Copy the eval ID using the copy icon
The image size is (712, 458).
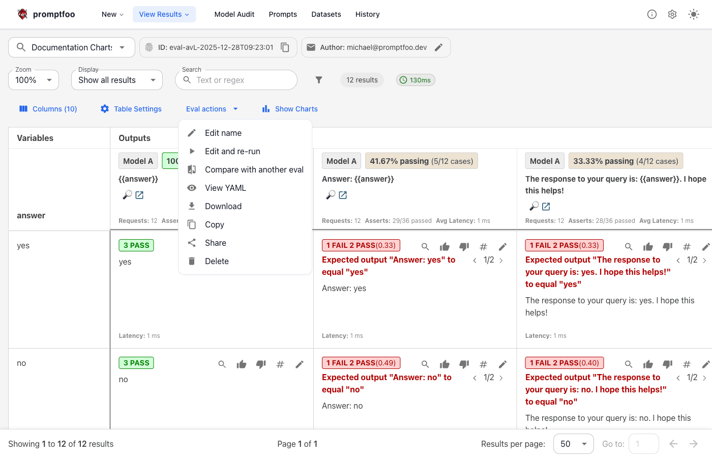pyautogui.click(x=285, y=47)
